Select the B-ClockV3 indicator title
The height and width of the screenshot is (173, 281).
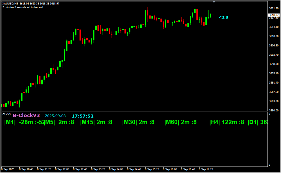[26, 115]
